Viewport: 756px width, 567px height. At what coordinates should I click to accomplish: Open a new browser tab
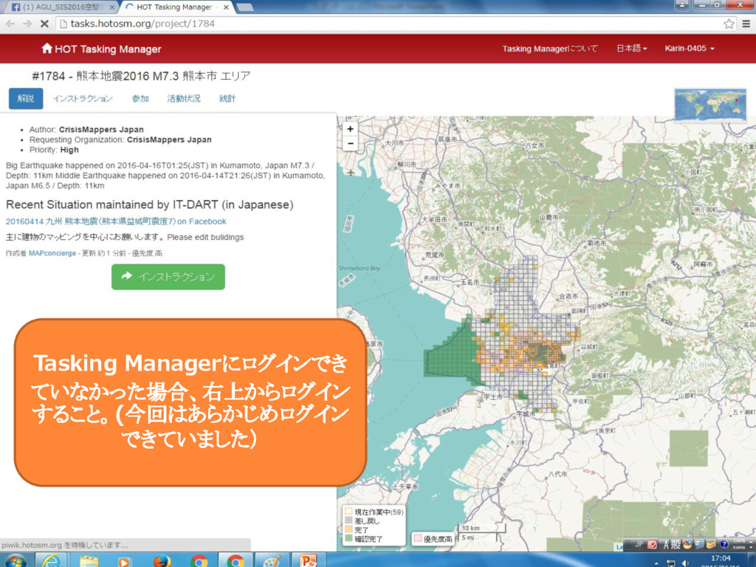(x=245, y=7)
